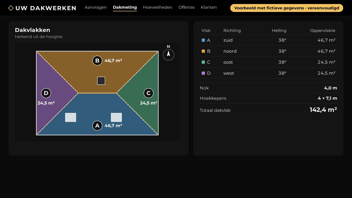Click the Hoekkepers value '4 × 7,1 m'
Viewport: 352px width, 198px height.
click(x=328, y=98)
